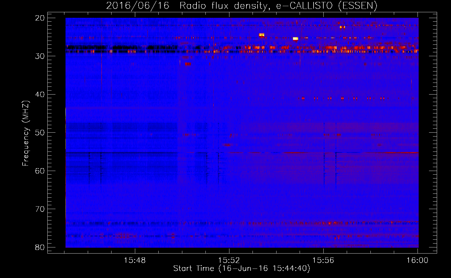Click the 20 MHz frequency tick label
Viewport: 451px width, 278px height.
coord(40,18)
